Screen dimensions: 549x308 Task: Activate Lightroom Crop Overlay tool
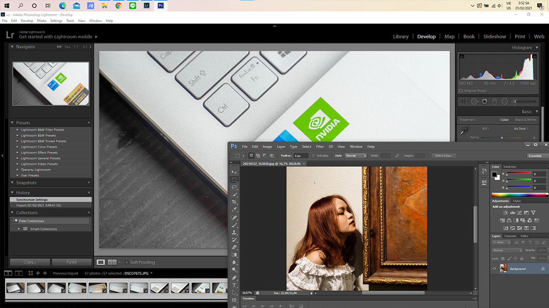(x=464, y=101)
